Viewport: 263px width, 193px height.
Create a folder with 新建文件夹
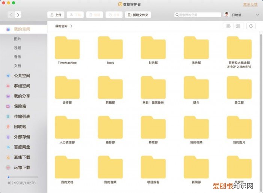(138, 15)
